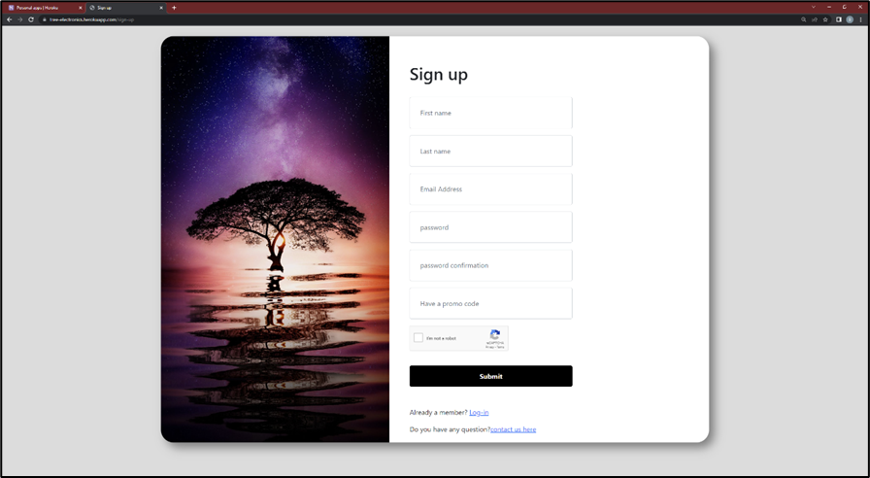Image resolution: width=870 pixels, height=478 pixels.
Task: Close the Sign up tab
Action: pyautogui.click(x=161, y=8)
